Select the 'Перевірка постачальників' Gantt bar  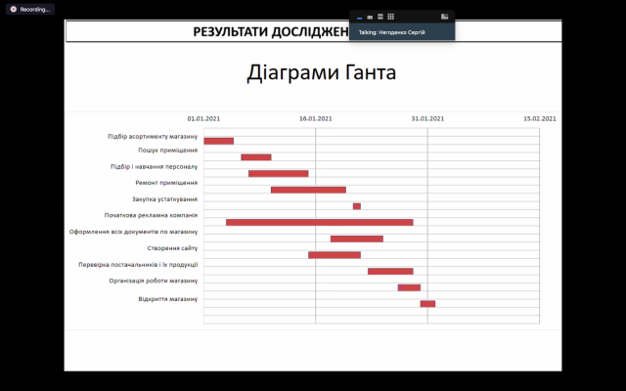390,272
